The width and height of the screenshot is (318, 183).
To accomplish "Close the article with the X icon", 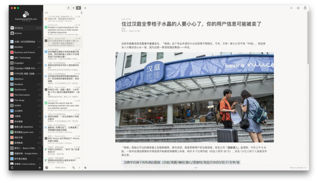I will (85, 8).
